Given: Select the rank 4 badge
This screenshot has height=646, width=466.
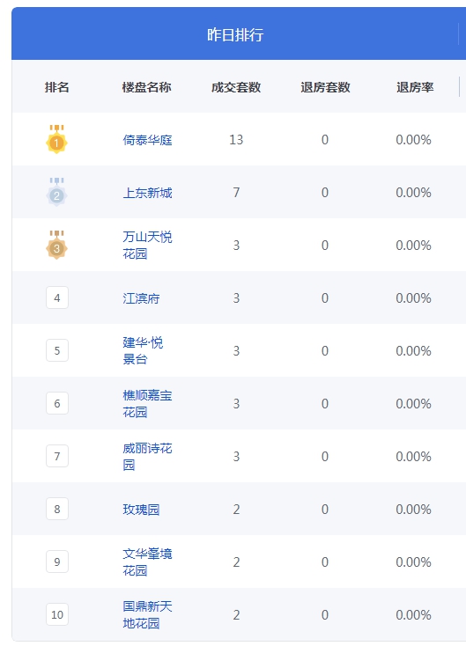Looking at the screenshot, I should pyautogui.click(x=57, y=297).
